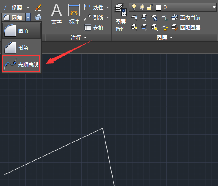Viewport: 218px width, 186px height.
Task: Click the white layer color swatch
Action: click(x=159, y=8)
